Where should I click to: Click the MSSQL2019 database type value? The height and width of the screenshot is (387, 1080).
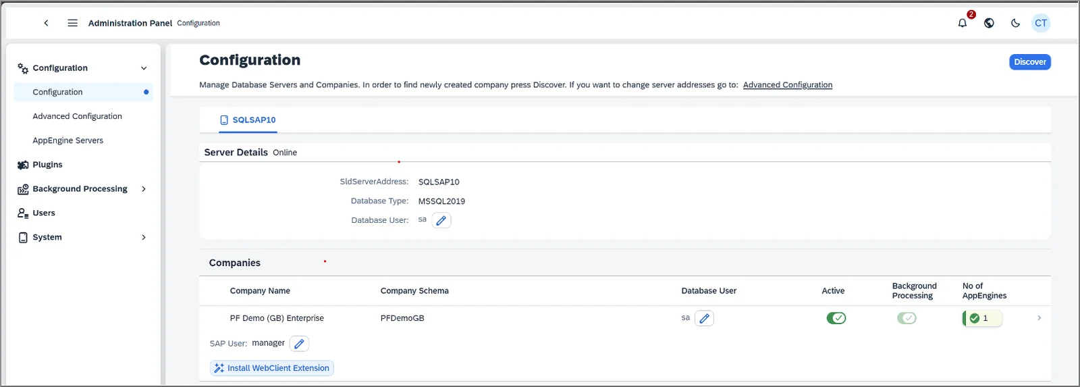[441, 201]
